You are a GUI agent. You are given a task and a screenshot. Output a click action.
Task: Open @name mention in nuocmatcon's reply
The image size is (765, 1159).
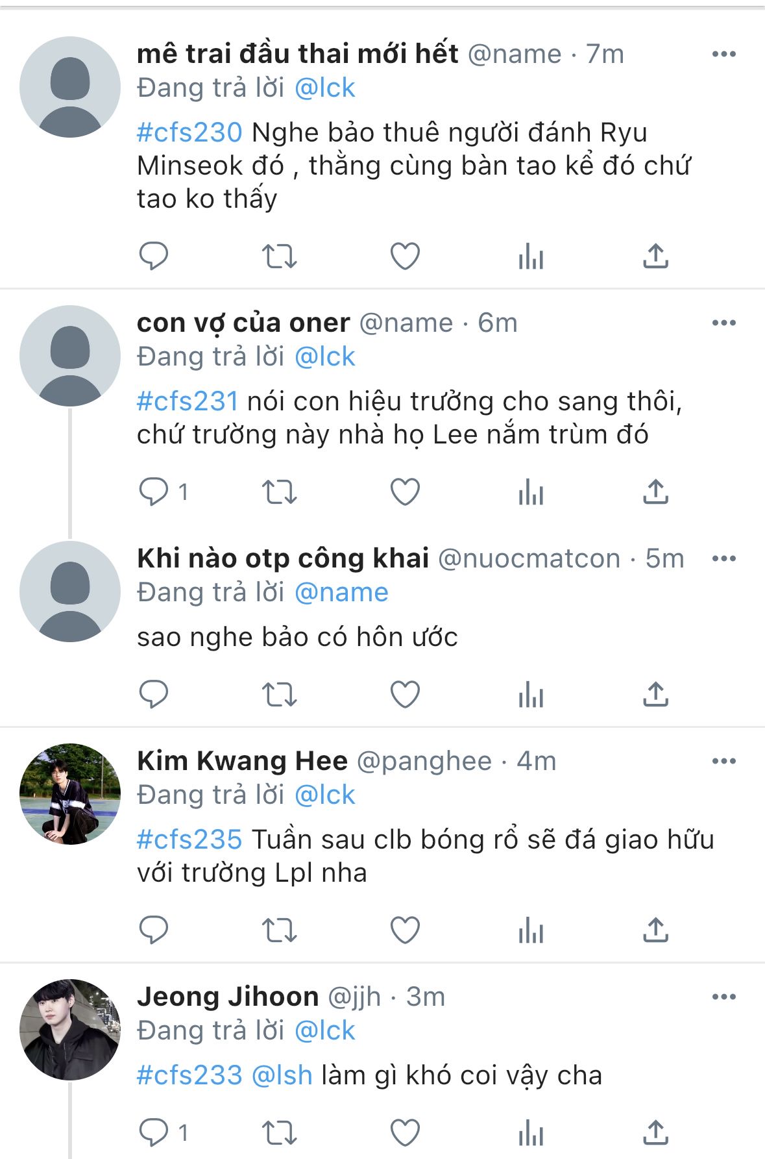point(341,592)
